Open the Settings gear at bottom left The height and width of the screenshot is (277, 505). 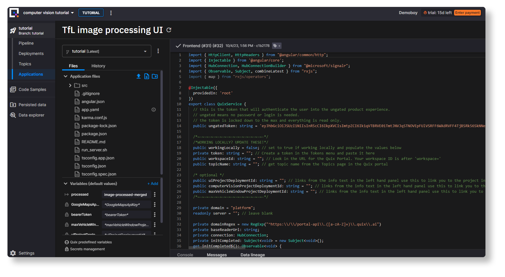pos(13,253)
